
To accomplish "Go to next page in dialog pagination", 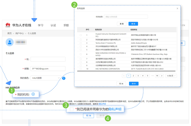I will (162, 76).
